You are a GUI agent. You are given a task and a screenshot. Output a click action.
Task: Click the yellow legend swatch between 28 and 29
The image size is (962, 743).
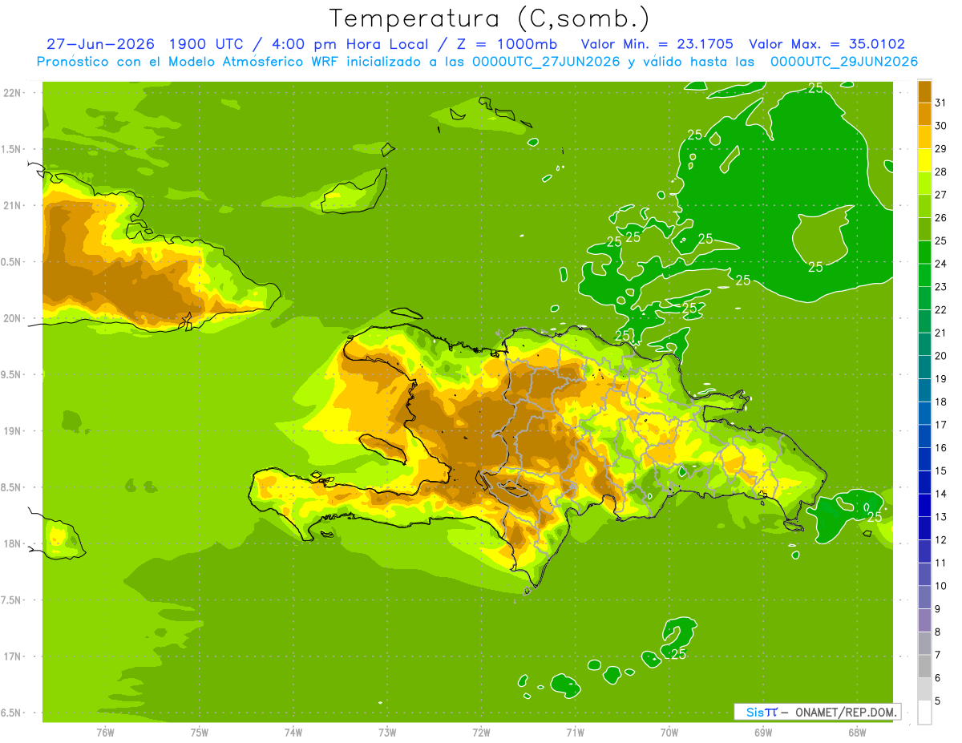coord(924,160)
